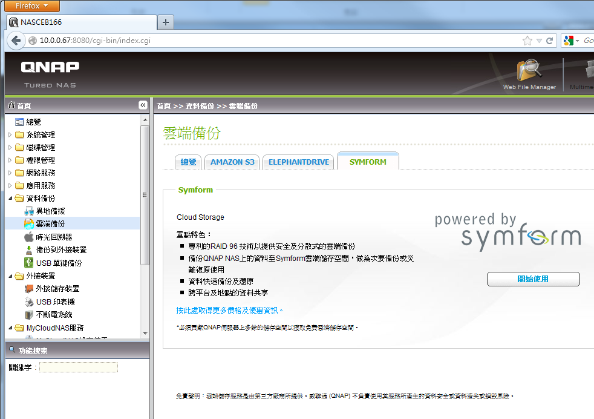
Task: Click the powered by Symform logo
Action: click(x=508, y=232)
